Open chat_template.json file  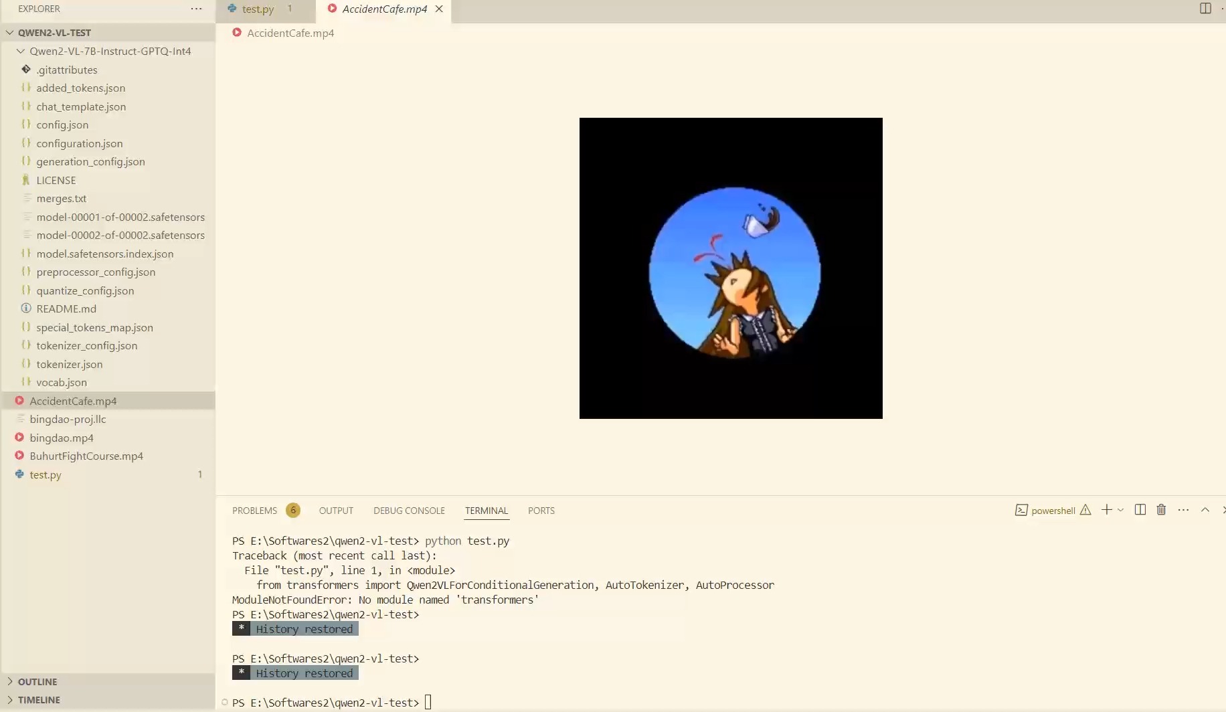click(x=81, y=106)
